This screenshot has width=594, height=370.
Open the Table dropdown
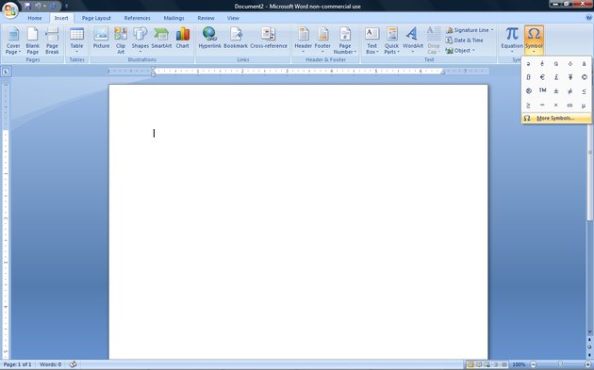point(76,40)
